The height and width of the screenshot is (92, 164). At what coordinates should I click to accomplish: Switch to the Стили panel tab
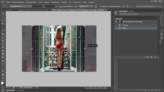(x=131, y=11)
